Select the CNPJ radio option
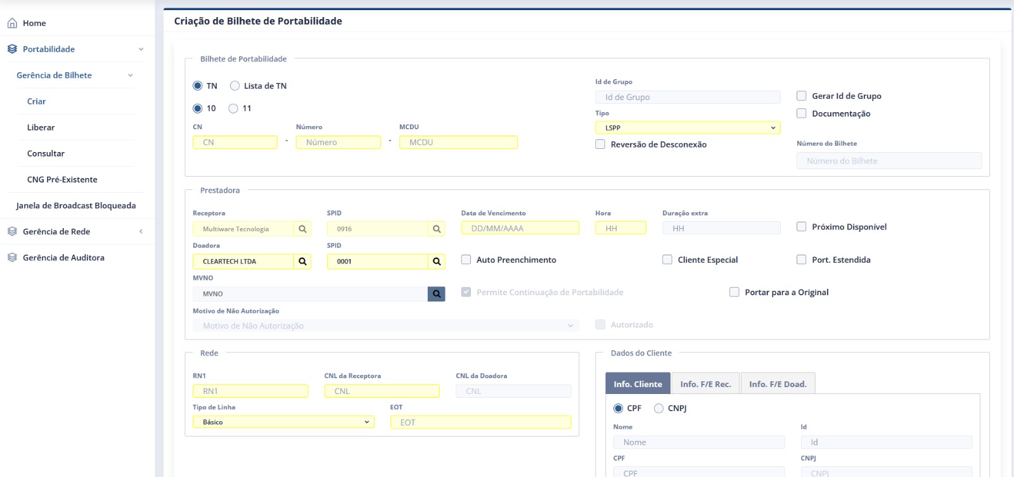Screen dimensions: 1014x477 [659, 409]
